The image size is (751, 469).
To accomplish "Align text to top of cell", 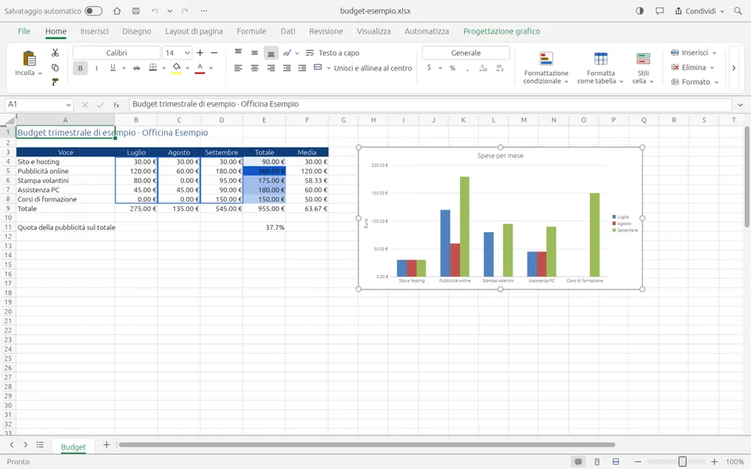I will coord(238,52).
